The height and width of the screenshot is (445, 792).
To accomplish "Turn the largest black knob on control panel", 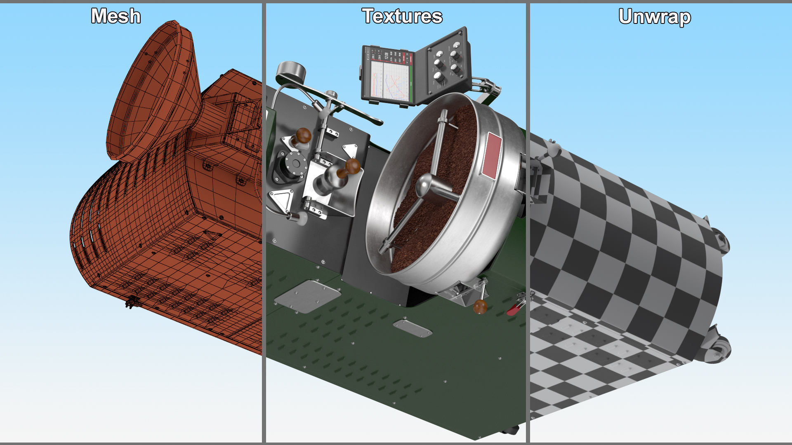I will (439, 77).
